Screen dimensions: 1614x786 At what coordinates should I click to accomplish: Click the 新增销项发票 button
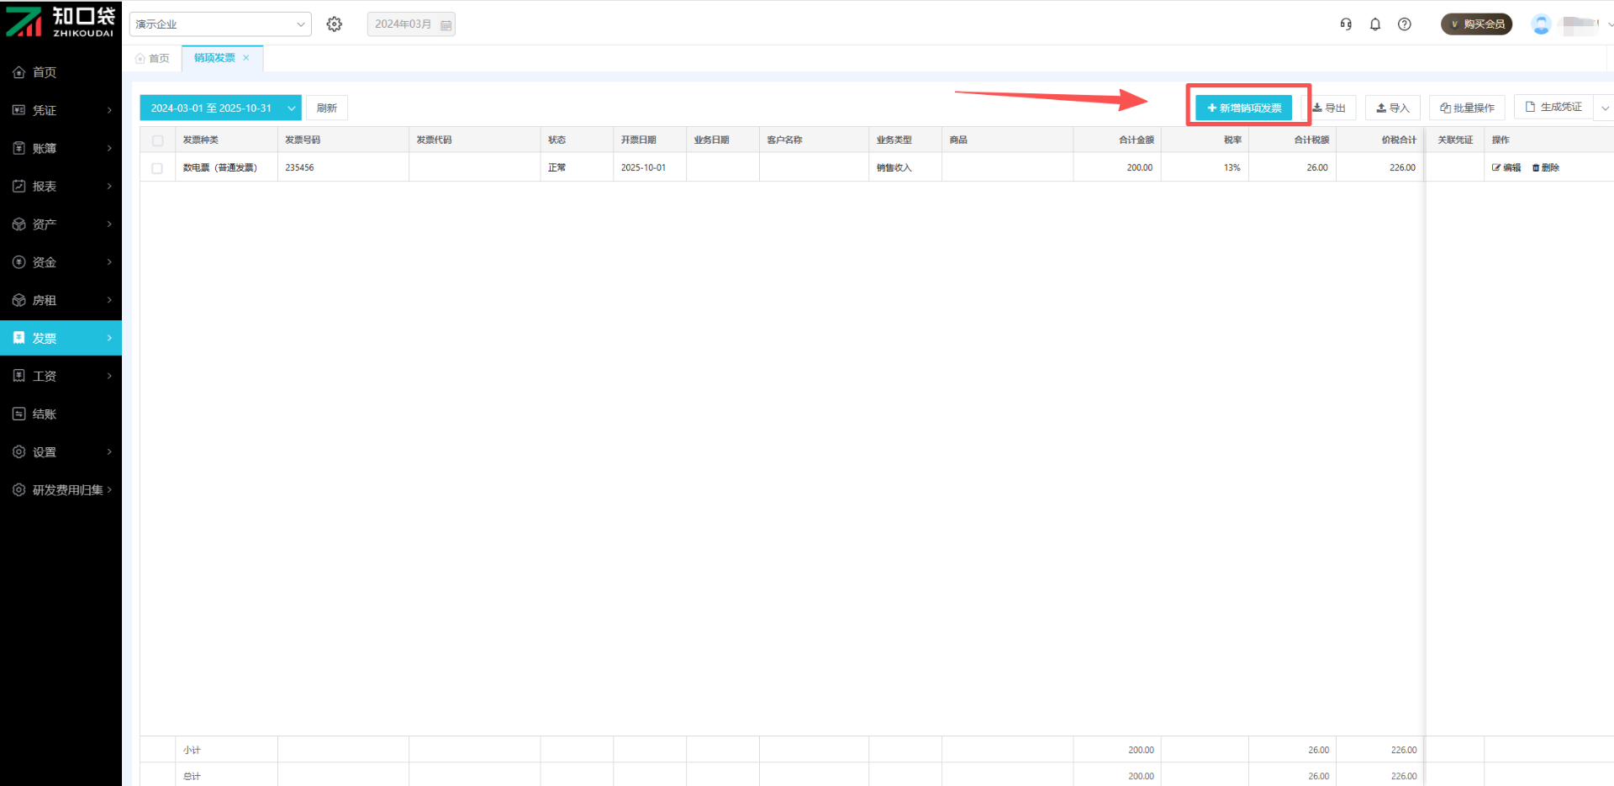1244,108
